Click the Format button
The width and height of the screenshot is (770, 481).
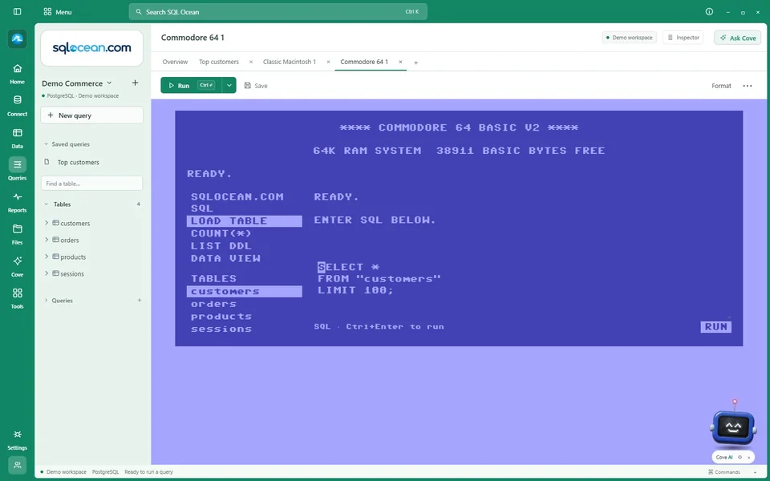[x=721, y=86]
